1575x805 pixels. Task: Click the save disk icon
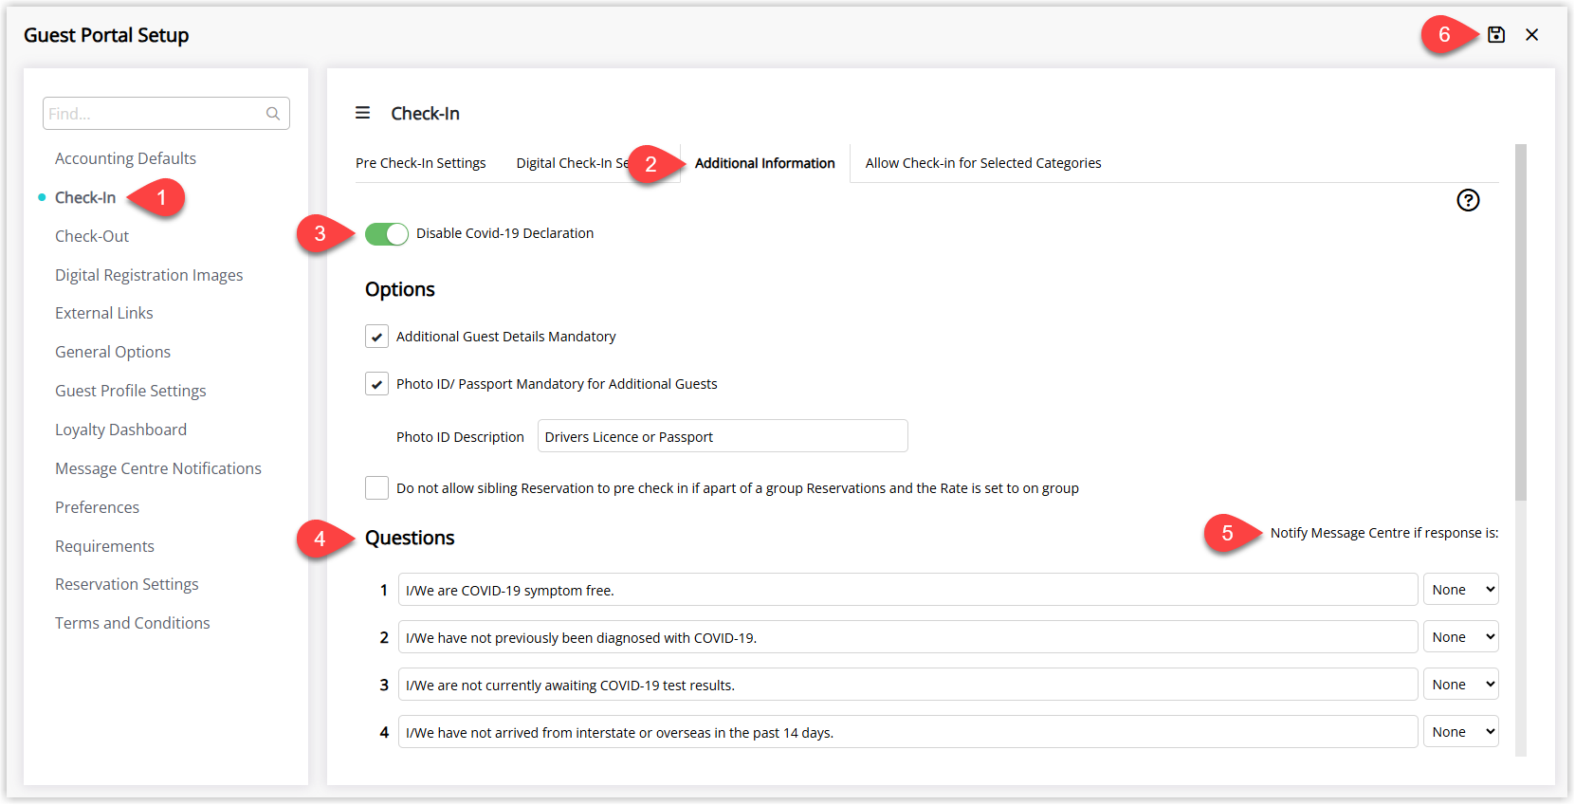click(1496, 35)
